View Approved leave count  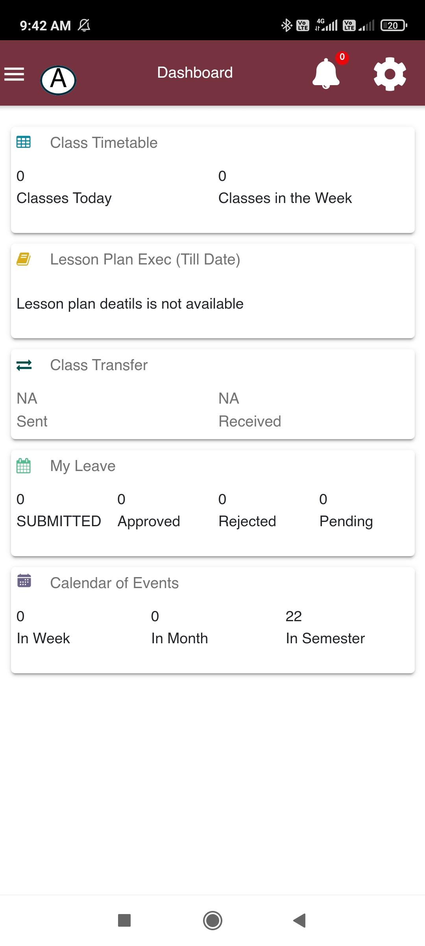149,510
